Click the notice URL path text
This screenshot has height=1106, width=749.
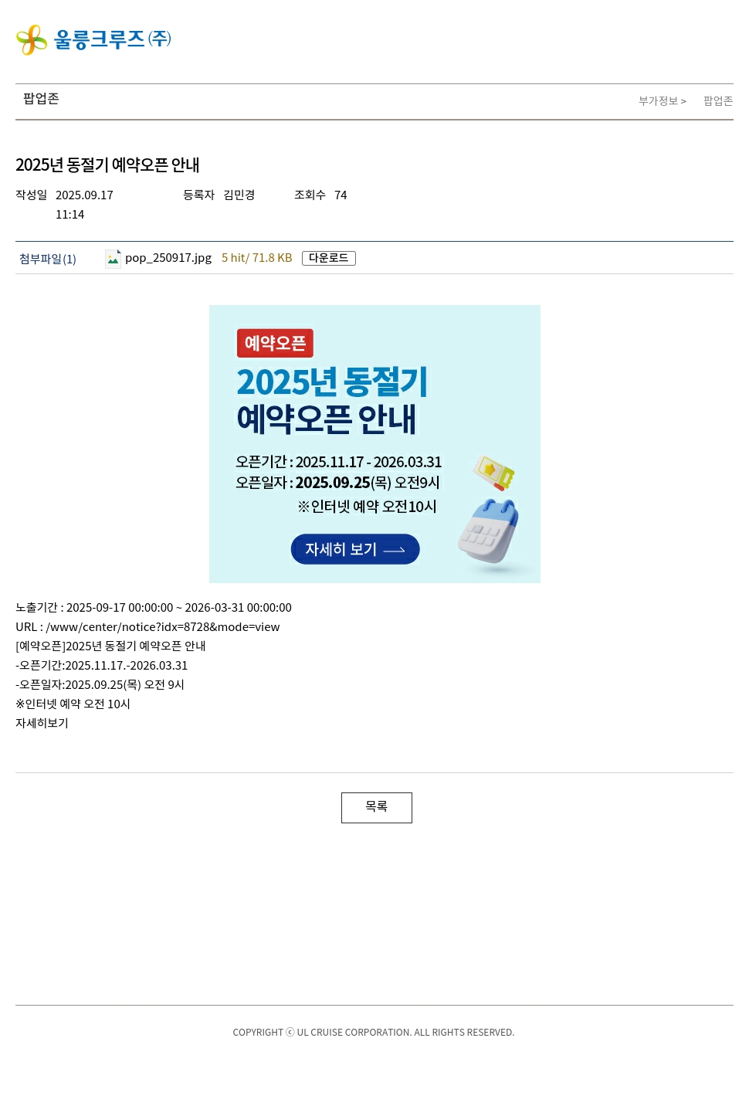pyautogui.click(x=163, y=627)
